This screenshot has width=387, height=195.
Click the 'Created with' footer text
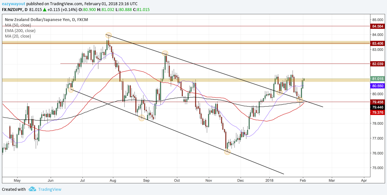click(14, 189)
